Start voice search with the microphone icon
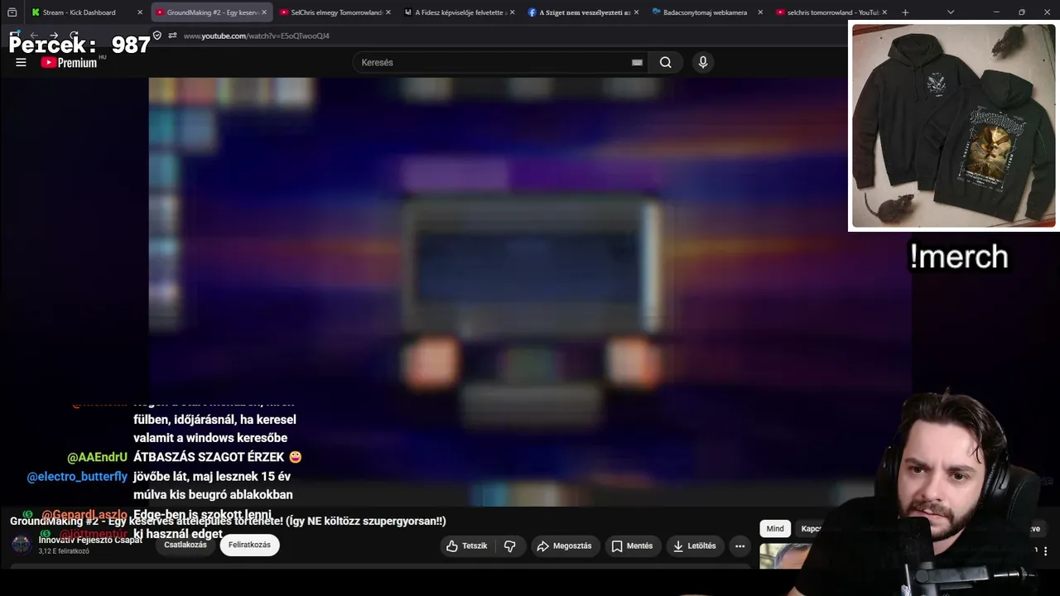This screenshot has height=596, width=1060. [703, 62]
